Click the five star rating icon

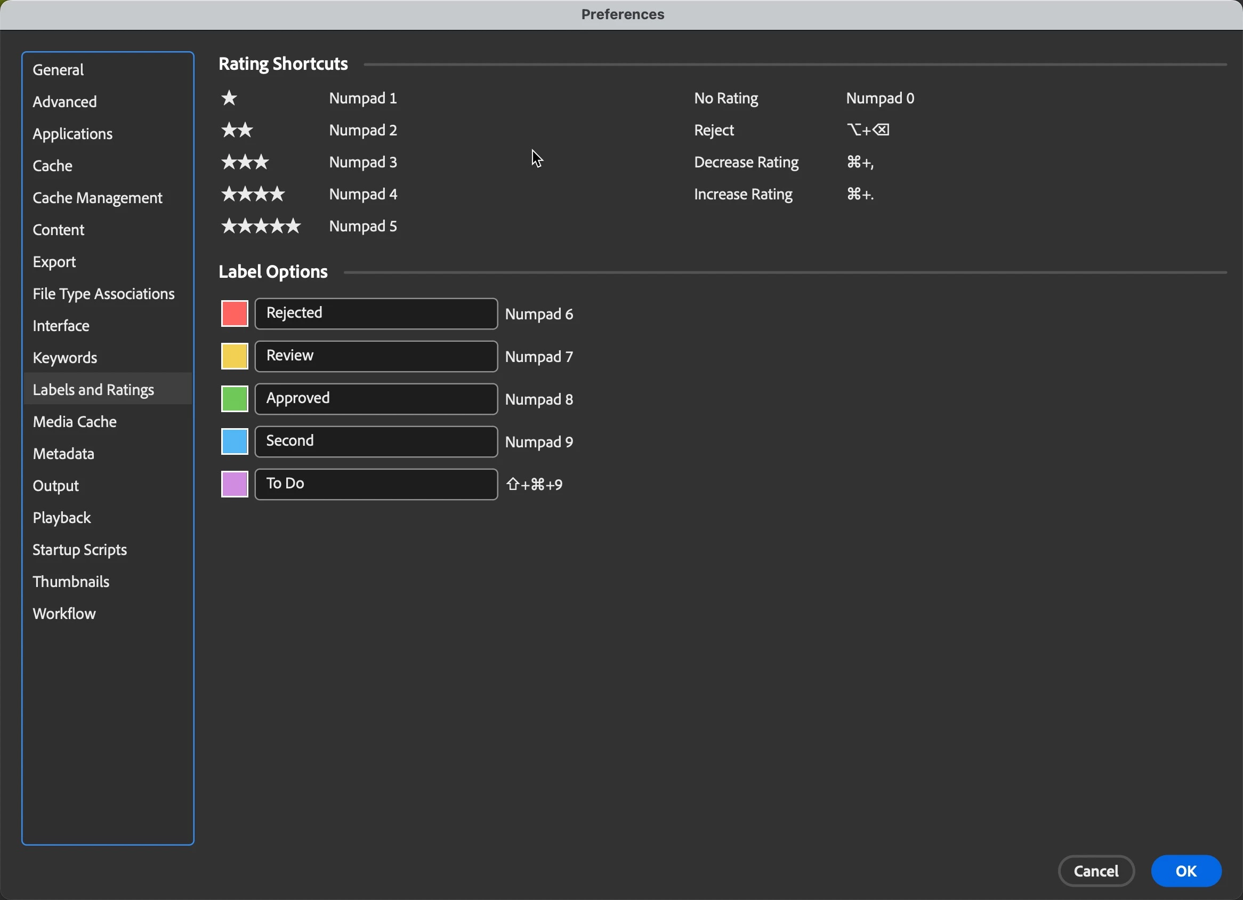pos(261,226)
